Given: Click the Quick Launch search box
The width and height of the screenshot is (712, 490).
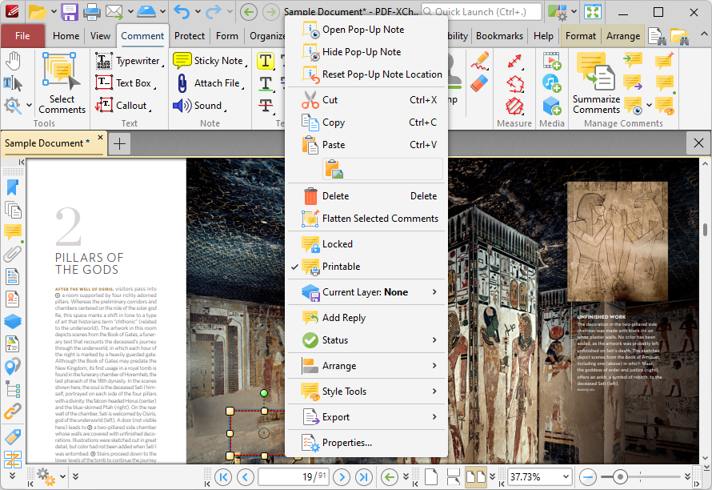Looking at the screenshot, I should 482,12.
